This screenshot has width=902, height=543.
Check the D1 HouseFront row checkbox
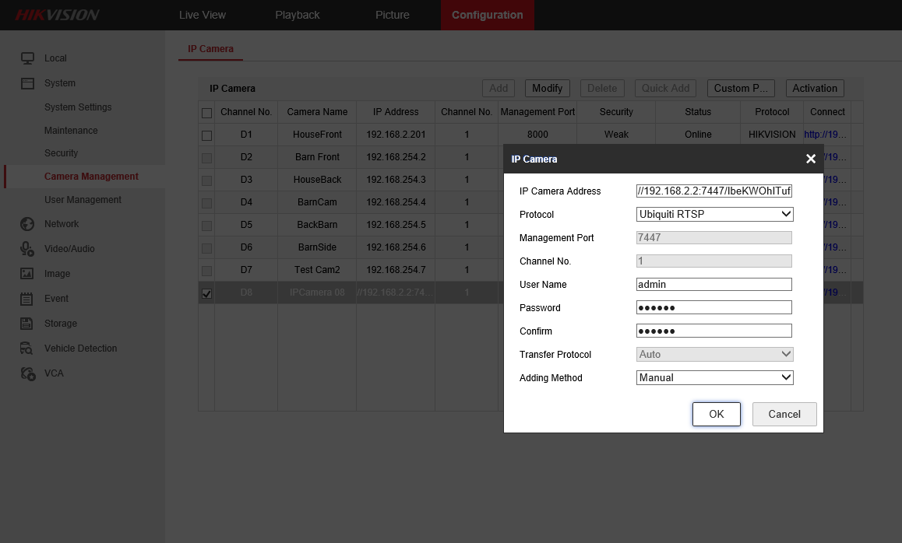(206, 135)
